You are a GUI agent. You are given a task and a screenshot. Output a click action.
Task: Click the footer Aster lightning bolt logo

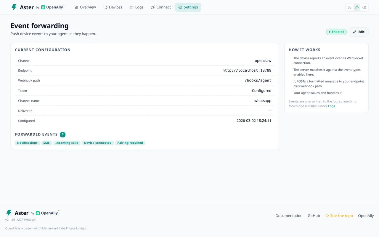pos(9,213)
